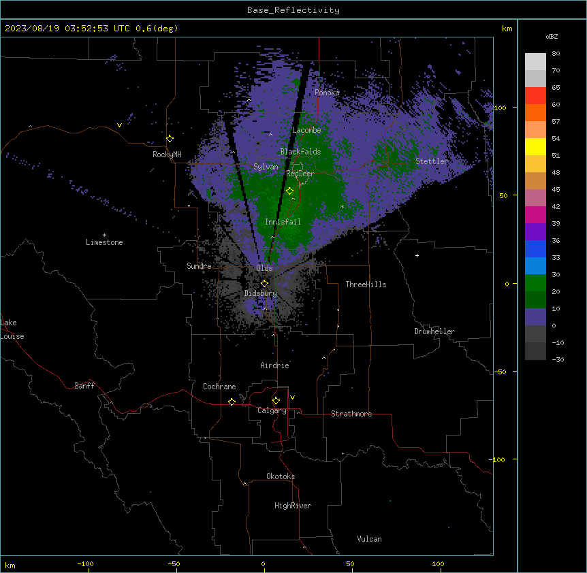587x573 pixels.
Task: Click the HighRiver label
Action: pos(293,506)
